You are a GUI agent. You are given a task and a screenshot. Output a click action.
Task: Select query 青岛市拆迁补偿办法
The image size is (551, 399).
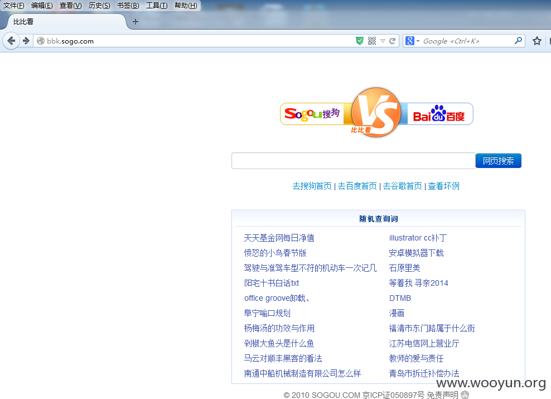click(424, 374)
